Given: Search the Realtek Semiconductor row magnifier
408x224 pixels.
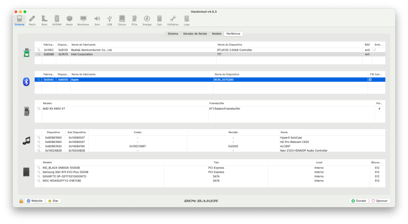Looking at the screenshot, I should (39, 50).
